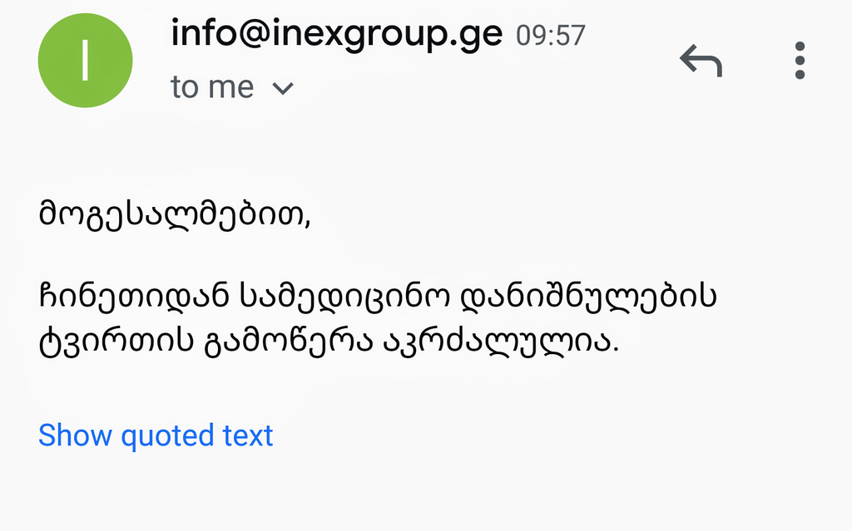The height and width of the screenshot is (531, 852).
Task: Click the word 'quoted' in the blue link
Action: tap(168, 435)
